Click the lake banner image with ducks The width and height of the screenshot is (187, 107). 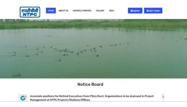click(x=93, y=49)
